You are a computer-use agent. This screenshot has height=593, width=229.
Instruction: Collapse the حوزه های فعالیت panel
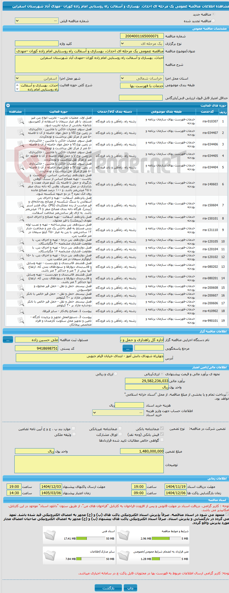pos(8,105)
